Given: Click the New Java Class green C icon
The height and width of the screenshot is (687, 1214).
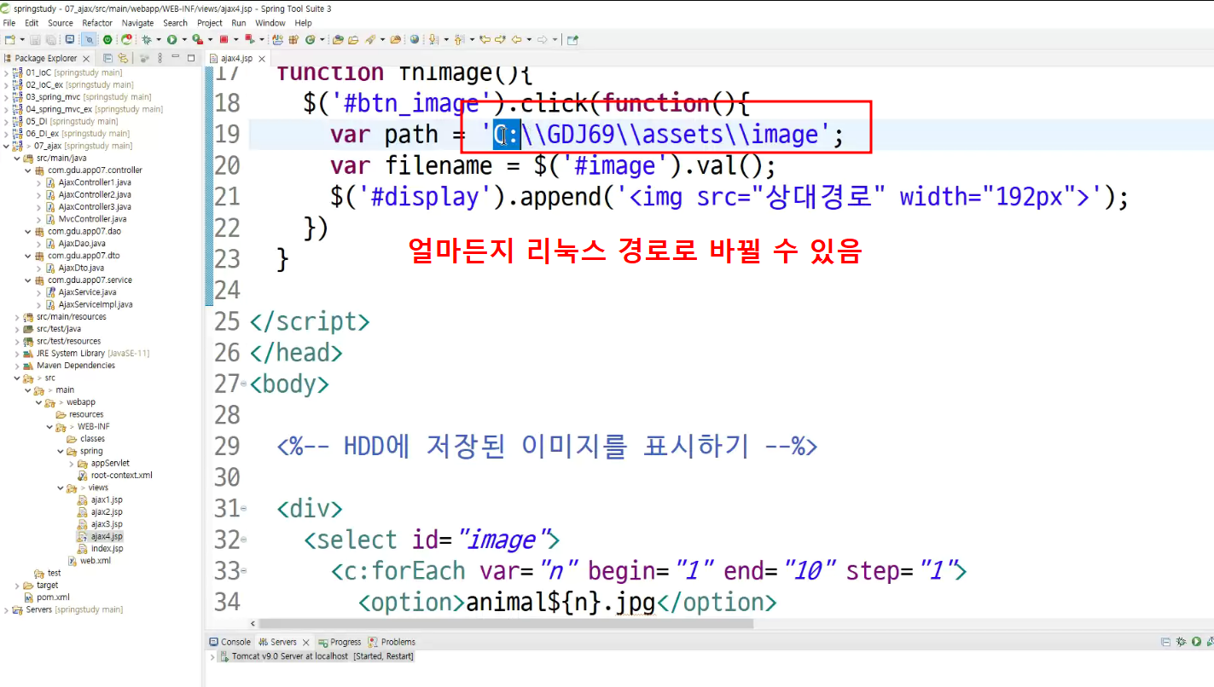Looking at the screenshot, I should pos(310,39).
